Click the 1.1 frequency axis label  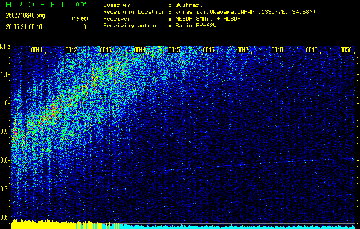pos(5,74)
